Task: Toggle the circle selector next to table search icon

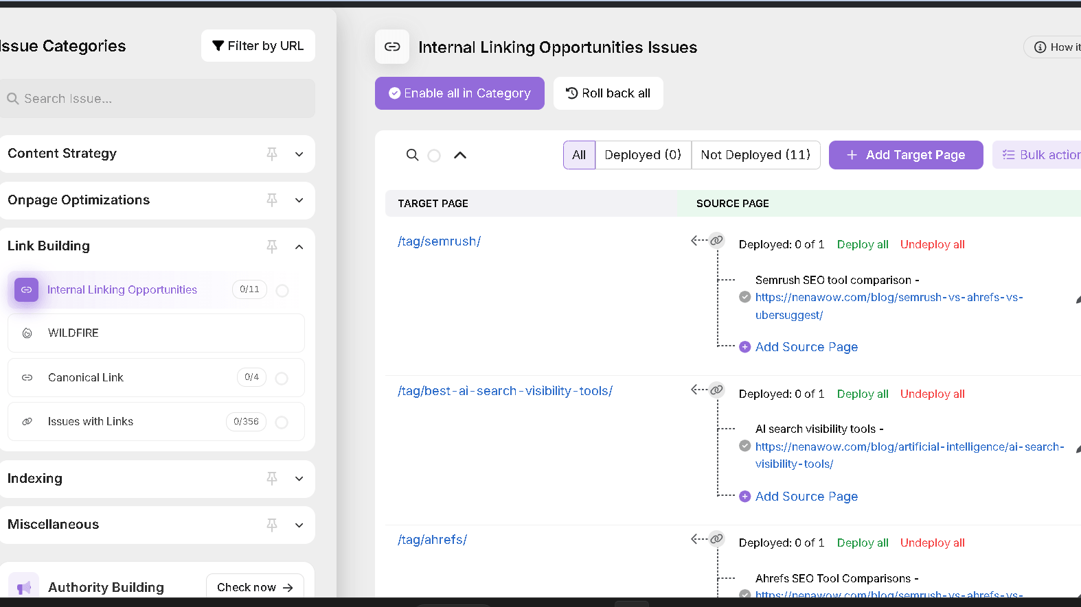Action: [434, 156]
